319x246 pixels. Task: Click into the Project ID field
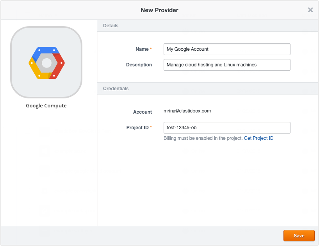point(227,128)
